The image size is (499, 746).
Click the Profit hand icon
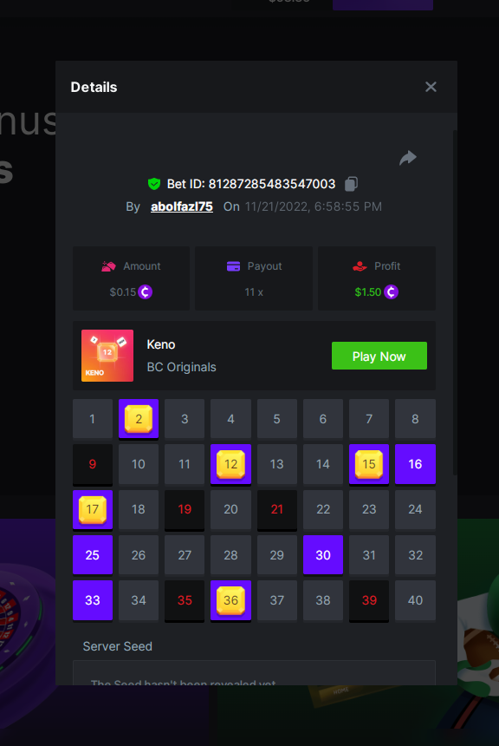click(x=360, y=266)
